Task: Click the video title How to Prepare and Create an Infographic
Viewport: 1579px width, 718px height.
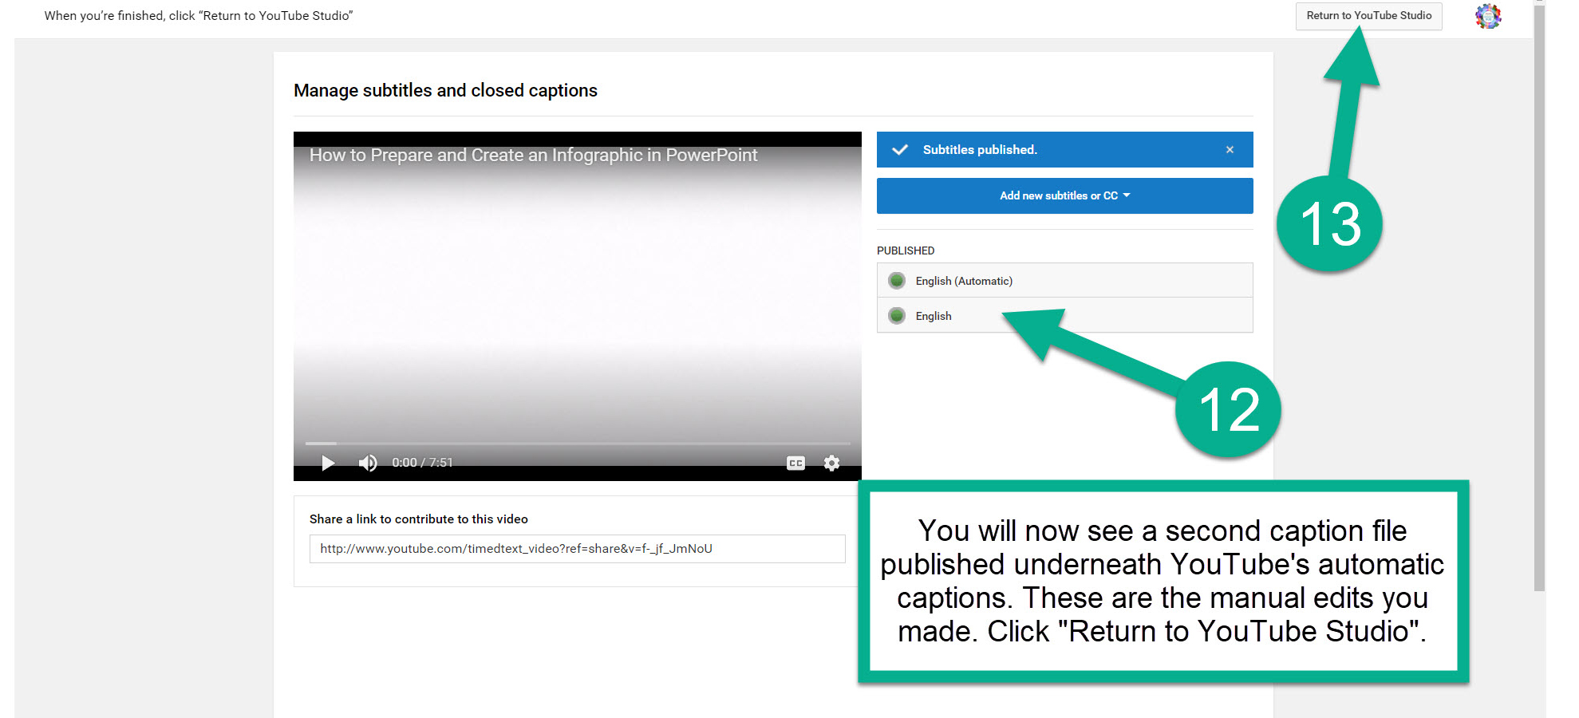Action: (x=533, y=156)
